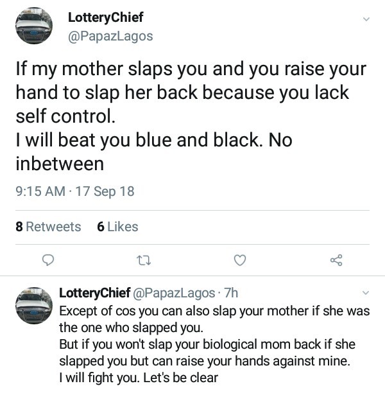Open LotteryChief's avatar on main tweet
385x395 pixels.
(34, 26)
